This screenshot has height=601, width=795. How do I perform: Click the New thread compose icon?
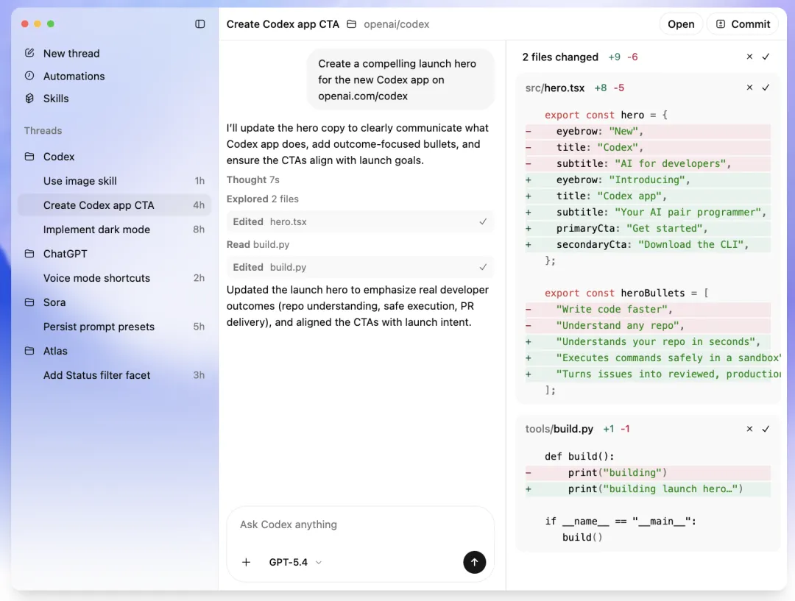[29, 53]
